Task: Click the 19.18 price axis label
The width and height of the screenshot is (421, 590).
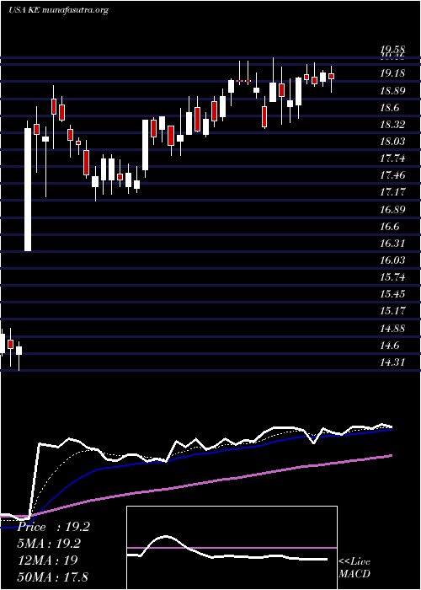Action: [x=392, y=73]
